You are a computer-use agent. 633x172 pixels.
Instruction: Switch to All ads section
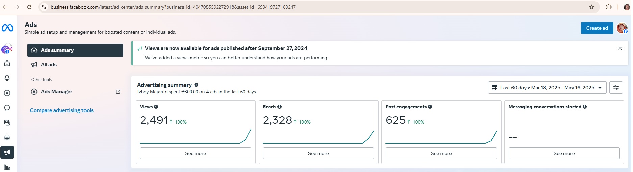pos(49,65)
